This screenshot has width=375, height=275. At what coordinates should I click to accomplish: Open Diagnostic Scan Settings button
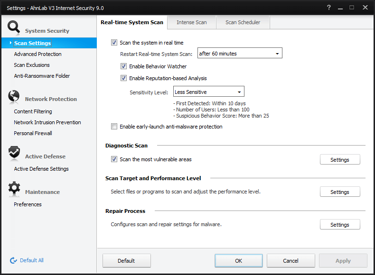point(339,160)
